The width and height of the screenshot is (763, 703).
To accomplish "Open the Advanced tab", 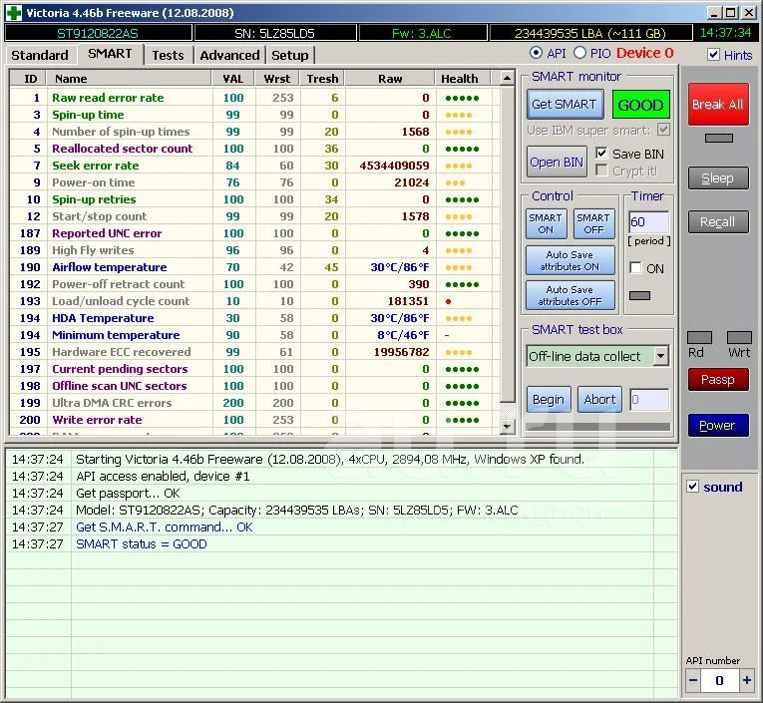I will (x=229, y=55).
